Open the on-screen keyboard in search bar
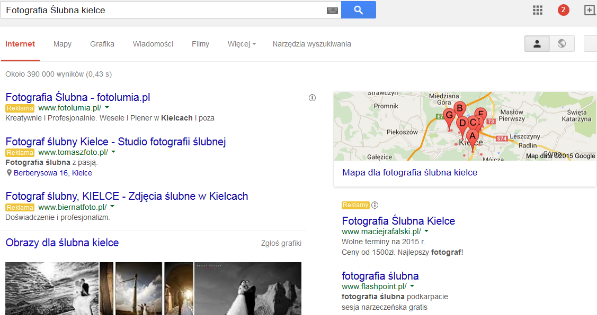 (332, 10)
